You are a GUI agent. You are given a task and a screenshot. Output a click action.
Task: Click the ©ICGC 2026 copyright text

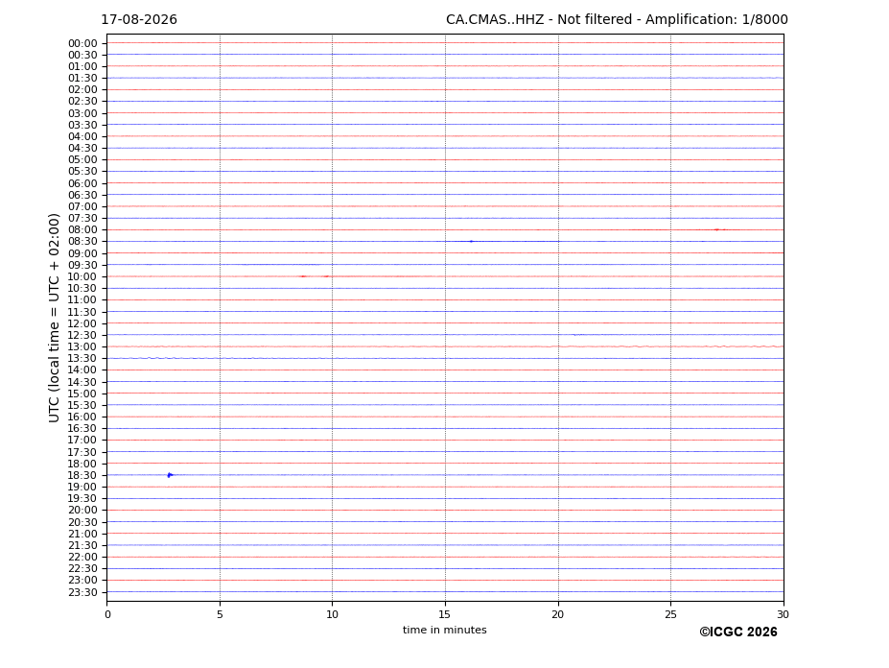click(x=738, y=632)
